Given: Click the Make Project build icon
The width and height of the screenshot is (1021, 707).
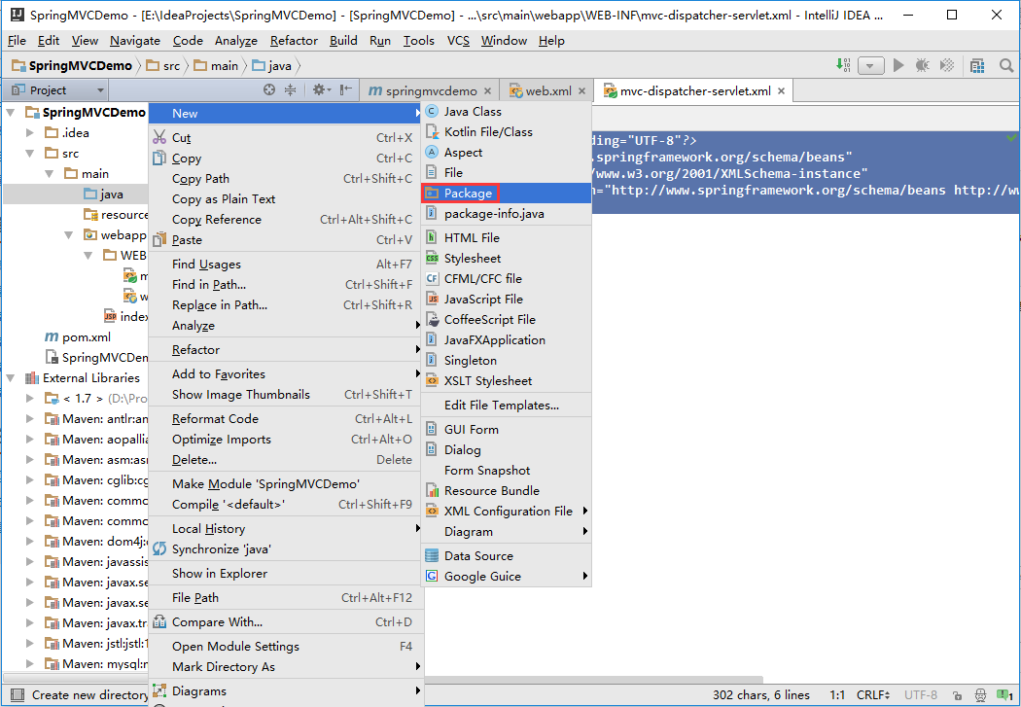Looking at the screenshot, I should coord(843,65).
